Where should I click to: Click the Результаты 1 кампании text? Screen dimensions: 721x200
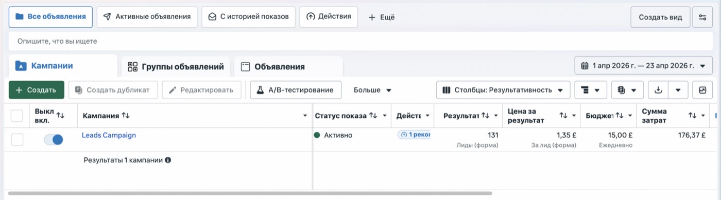tap(123, 160)
